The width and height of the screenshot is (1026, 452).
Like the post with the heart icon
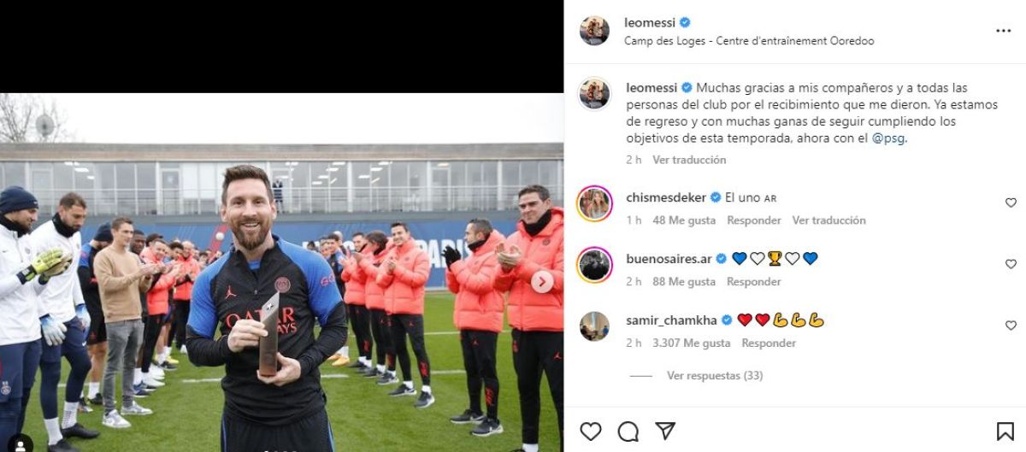click(x=591, y=430)
